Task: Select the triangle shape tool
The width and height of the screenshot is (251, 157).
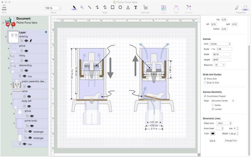Action: [128, 7]
